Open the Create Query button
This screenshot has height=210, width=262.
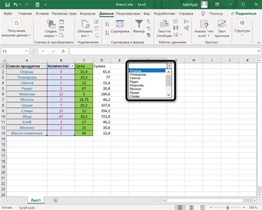click(x=51, y=29)
